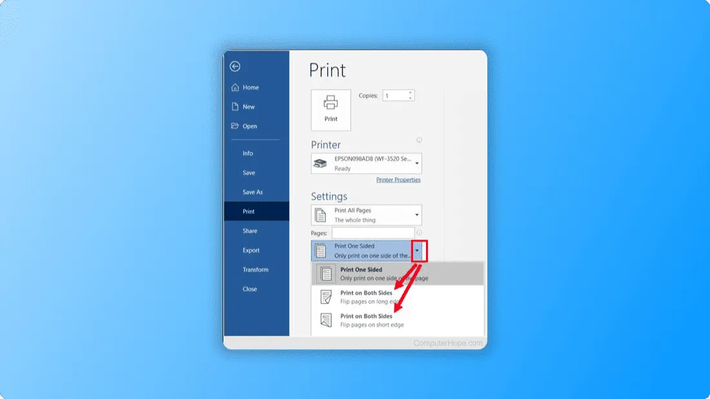Open Printer Properties link
The height and width of the screenshot is (399, 710).
click(x=398, y=179)
